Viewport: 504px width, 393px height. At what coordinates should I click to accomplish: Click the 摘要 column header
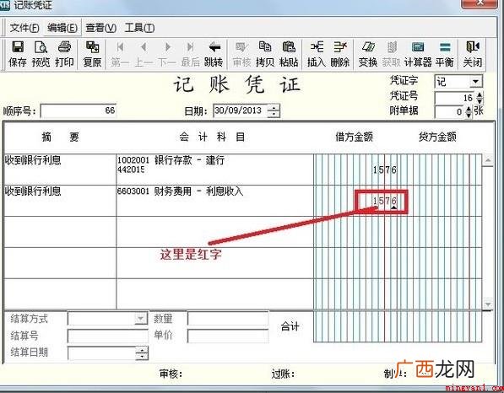[60, 137]
